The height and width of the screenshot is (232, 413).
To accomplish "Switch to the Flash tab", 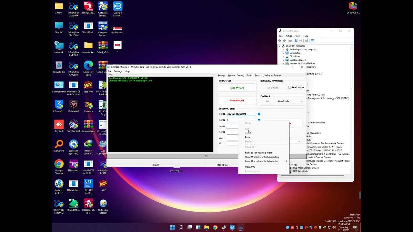I will [x=249, y=76].
